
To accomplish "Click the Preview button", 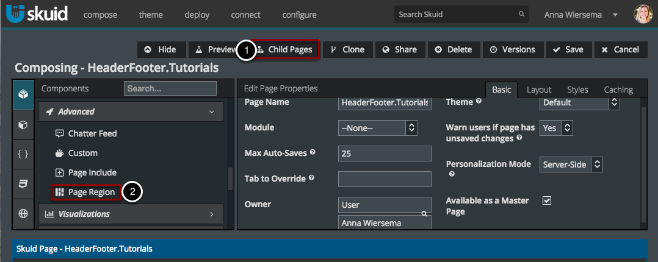I will pos(213,49).
